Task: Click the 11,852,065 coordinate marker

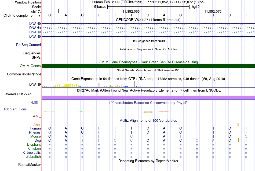Action: coord(131,11)
